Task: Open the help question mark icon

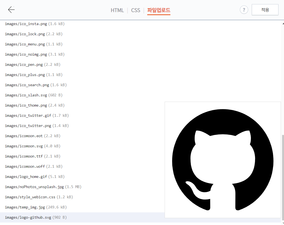Action: (x=244, y=10)
